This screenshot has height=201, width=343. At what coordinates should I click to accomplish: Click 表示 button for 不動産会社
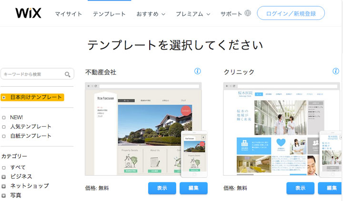coord(162,188)
